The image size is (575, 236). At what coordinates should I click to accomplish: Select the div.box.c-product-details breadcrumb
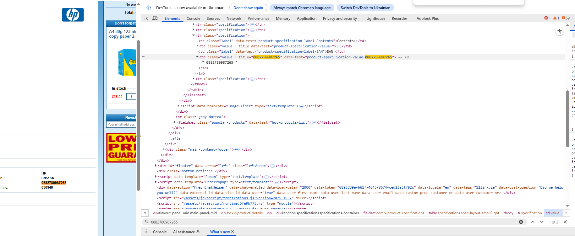(242, 213)
